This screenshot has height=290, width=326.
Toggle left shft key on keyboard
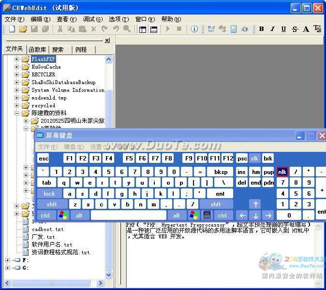[52, 204]
